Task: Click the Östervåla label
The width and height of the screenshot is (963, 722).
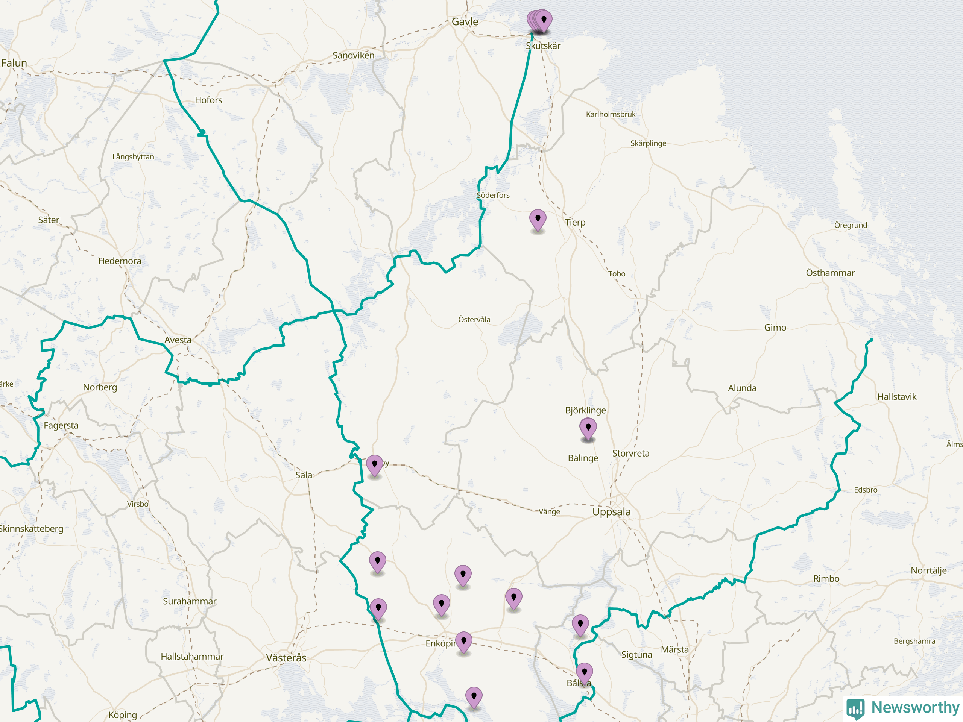Action: 474,319
